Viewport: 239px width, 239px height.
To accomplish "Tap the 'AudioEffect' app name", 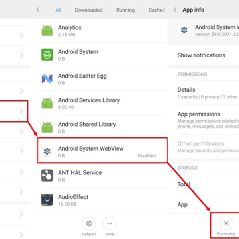I will [x=73, y=197].
